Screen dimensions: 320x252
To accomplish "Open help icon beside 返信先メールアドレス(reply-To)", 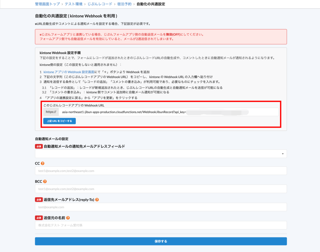I will point(97,200).
